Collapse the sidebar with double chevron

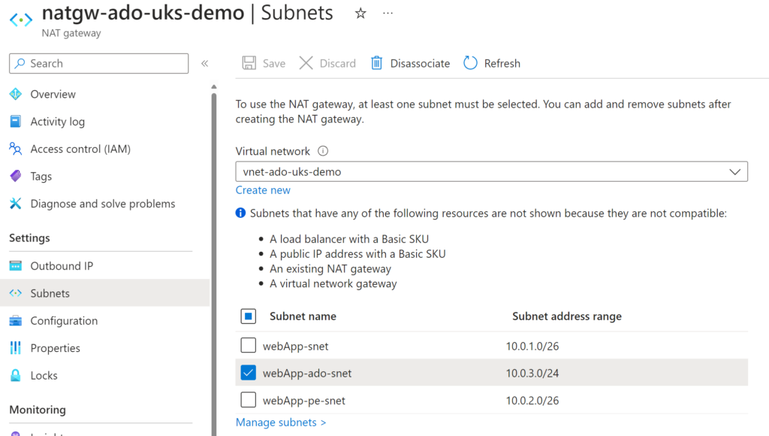coord(204,64)
